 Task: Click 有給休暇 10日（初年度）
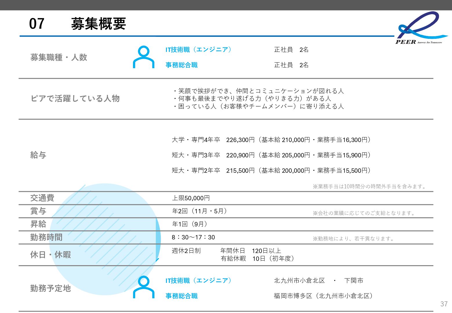(257, 259)
